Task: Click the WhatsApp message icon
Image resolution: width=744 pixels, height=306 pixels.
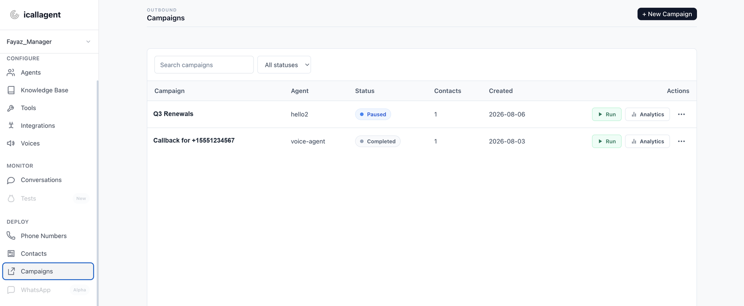Action: 11,290
